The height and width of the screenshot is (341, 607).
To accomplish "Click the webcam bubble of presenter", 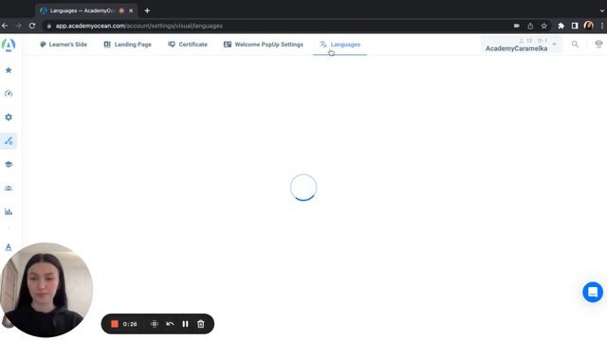I will [46, 290].
